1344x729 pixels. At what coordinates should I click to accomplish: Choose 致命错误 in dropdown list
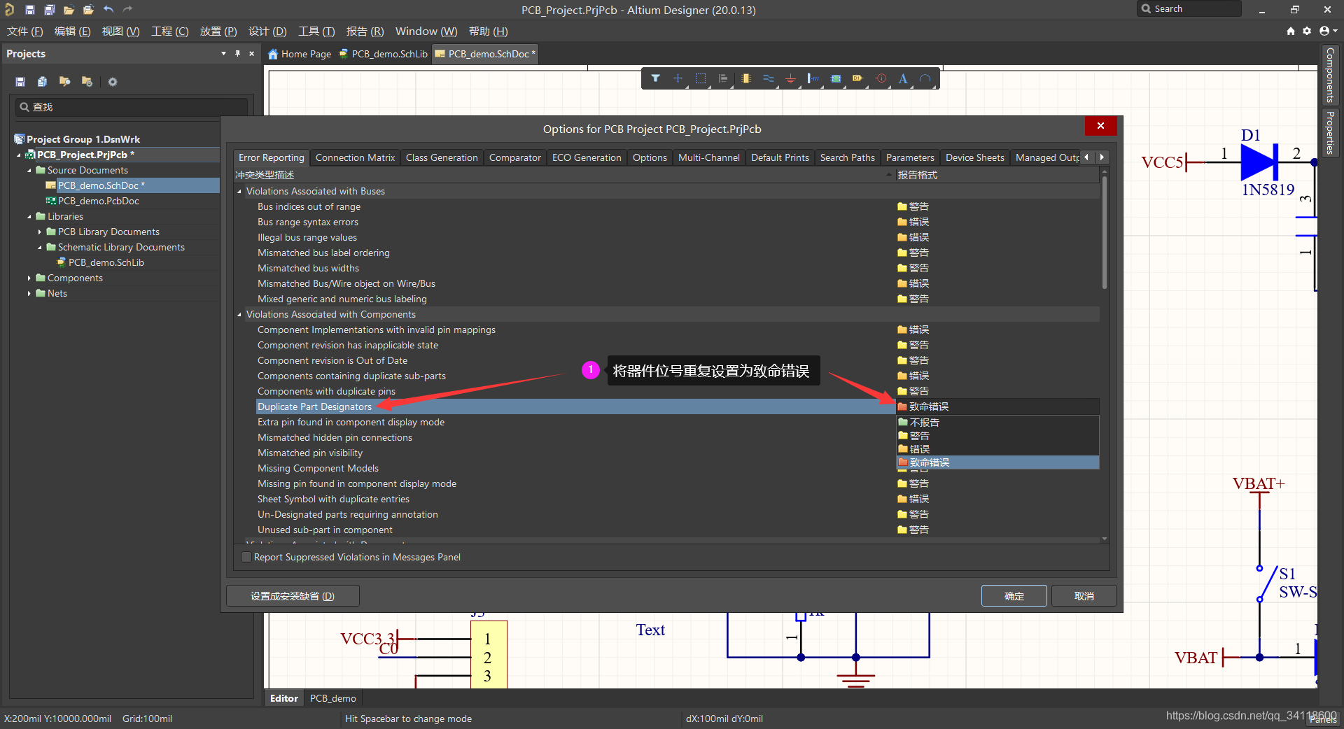[x=997, y=462]
